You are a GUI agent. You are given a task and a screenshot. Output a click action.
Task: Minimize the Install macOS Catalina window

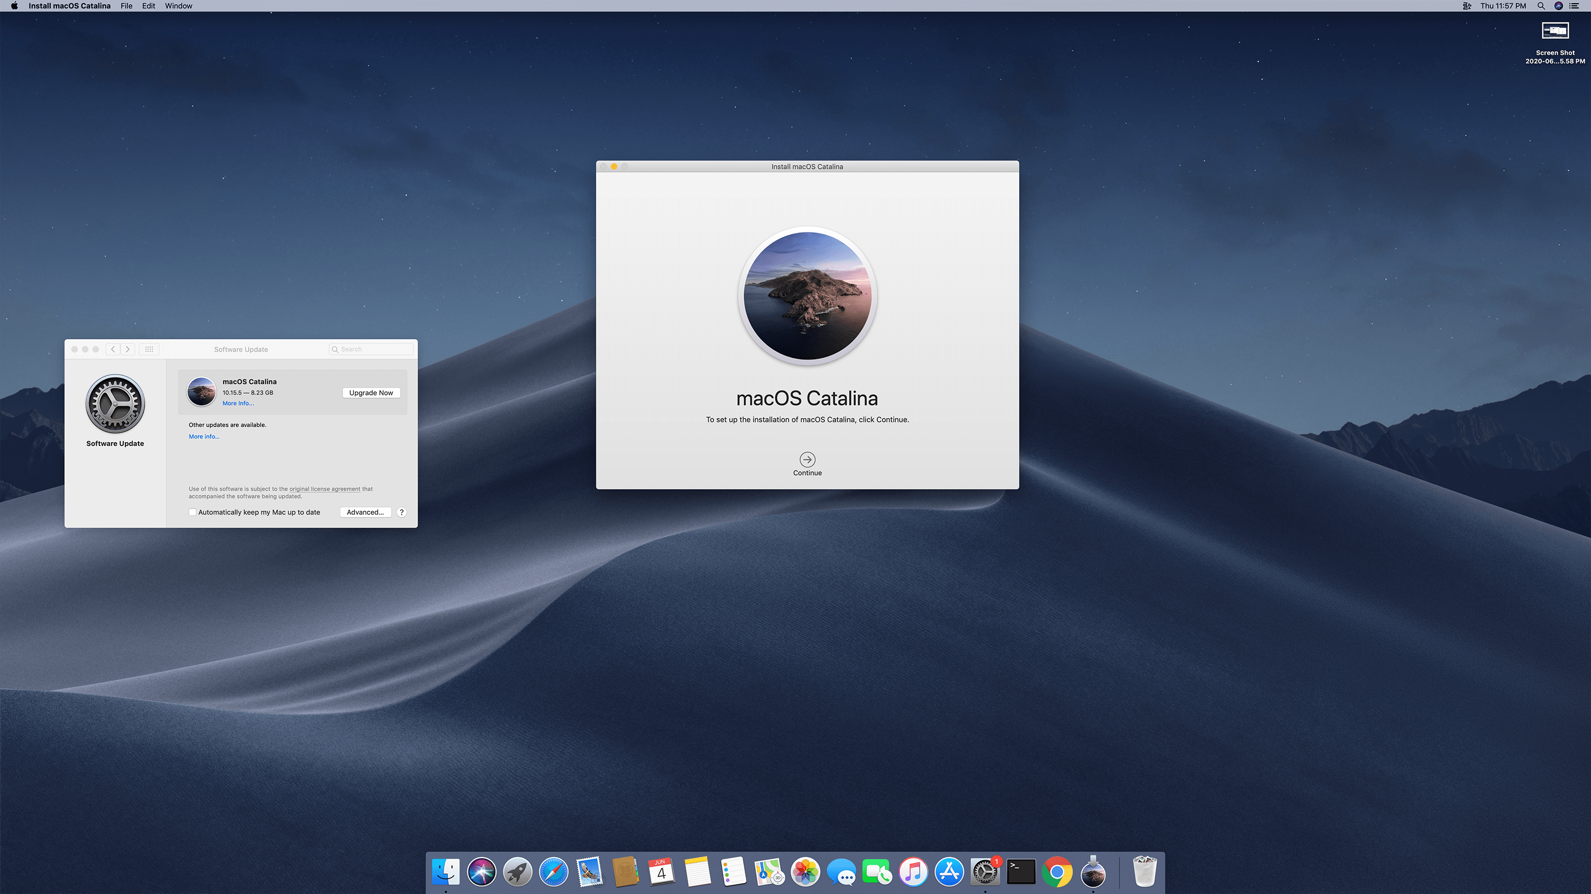[x=614, y=166]
